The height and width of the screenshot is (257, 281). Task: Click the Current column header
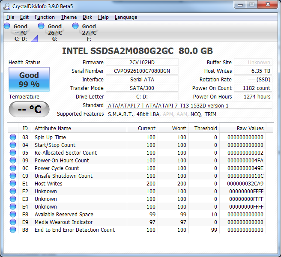[143, 128]
